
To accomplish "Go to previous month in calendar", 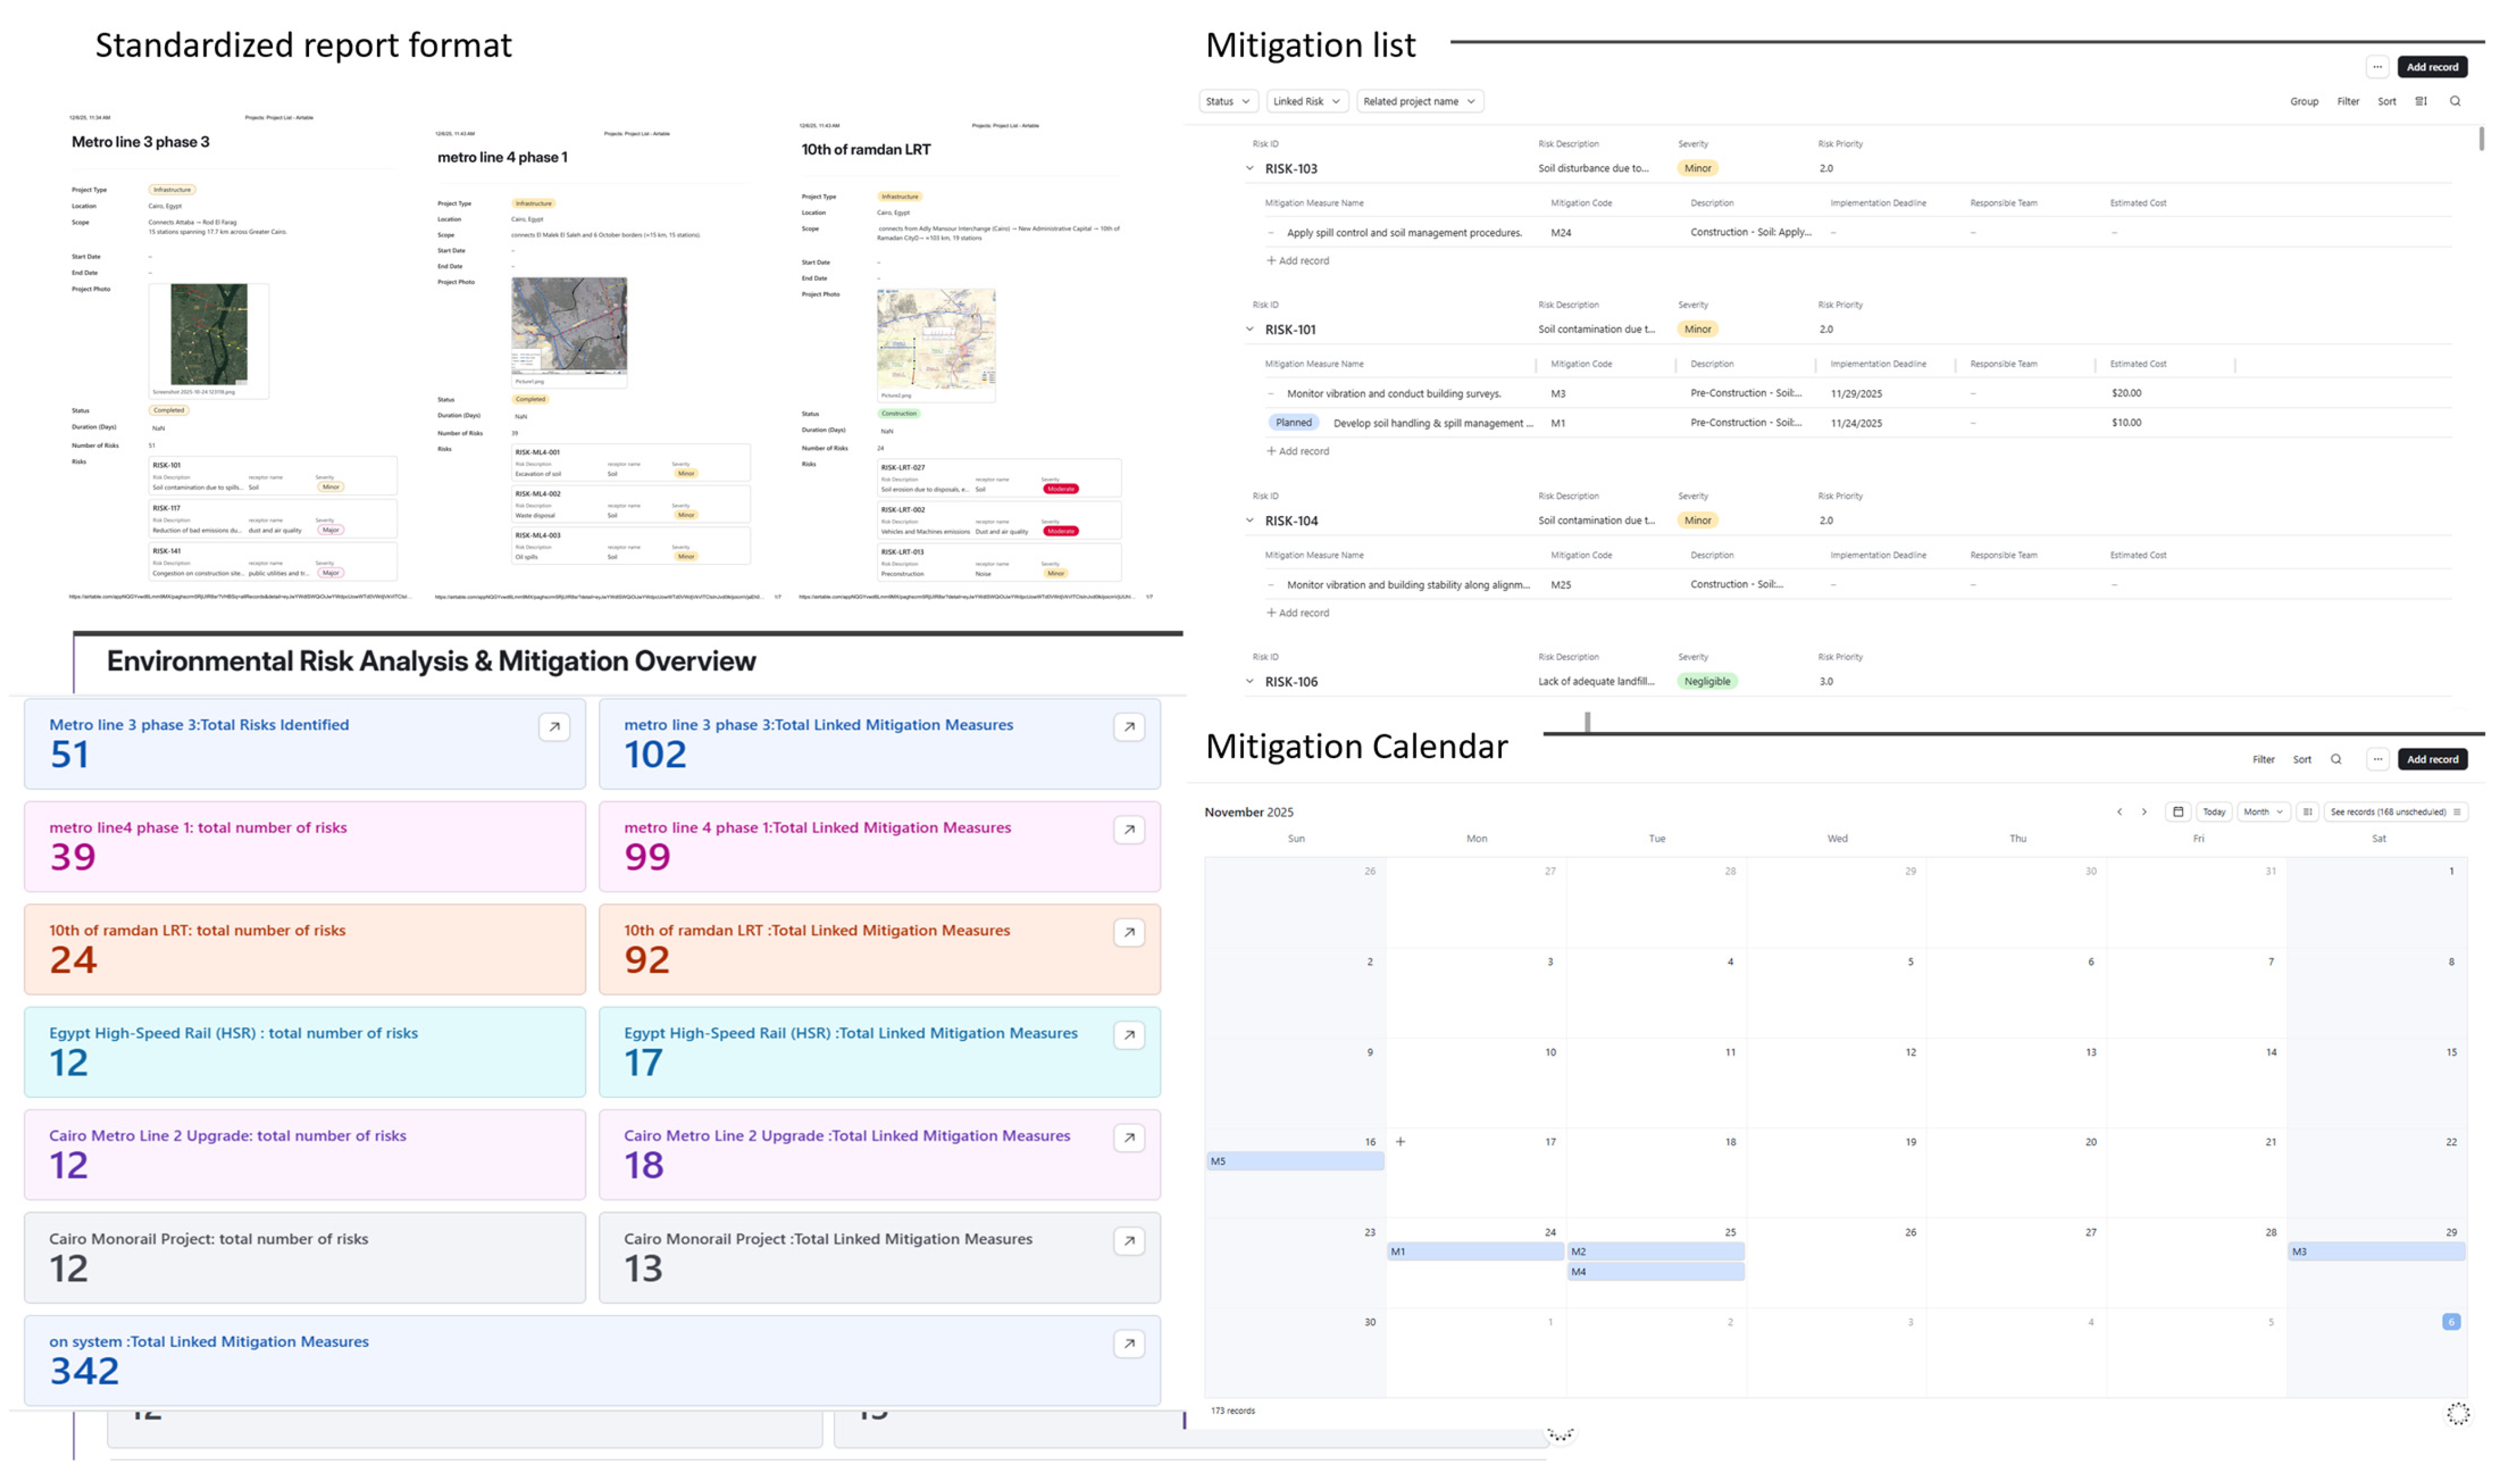I will 2119,812.
